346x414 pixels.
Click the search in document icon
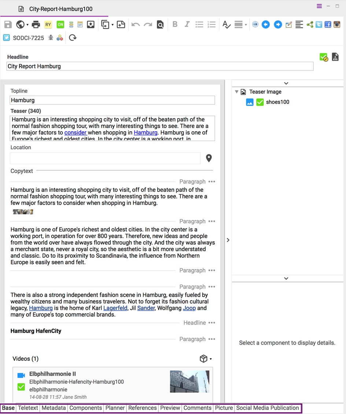(x=160, y=25)
